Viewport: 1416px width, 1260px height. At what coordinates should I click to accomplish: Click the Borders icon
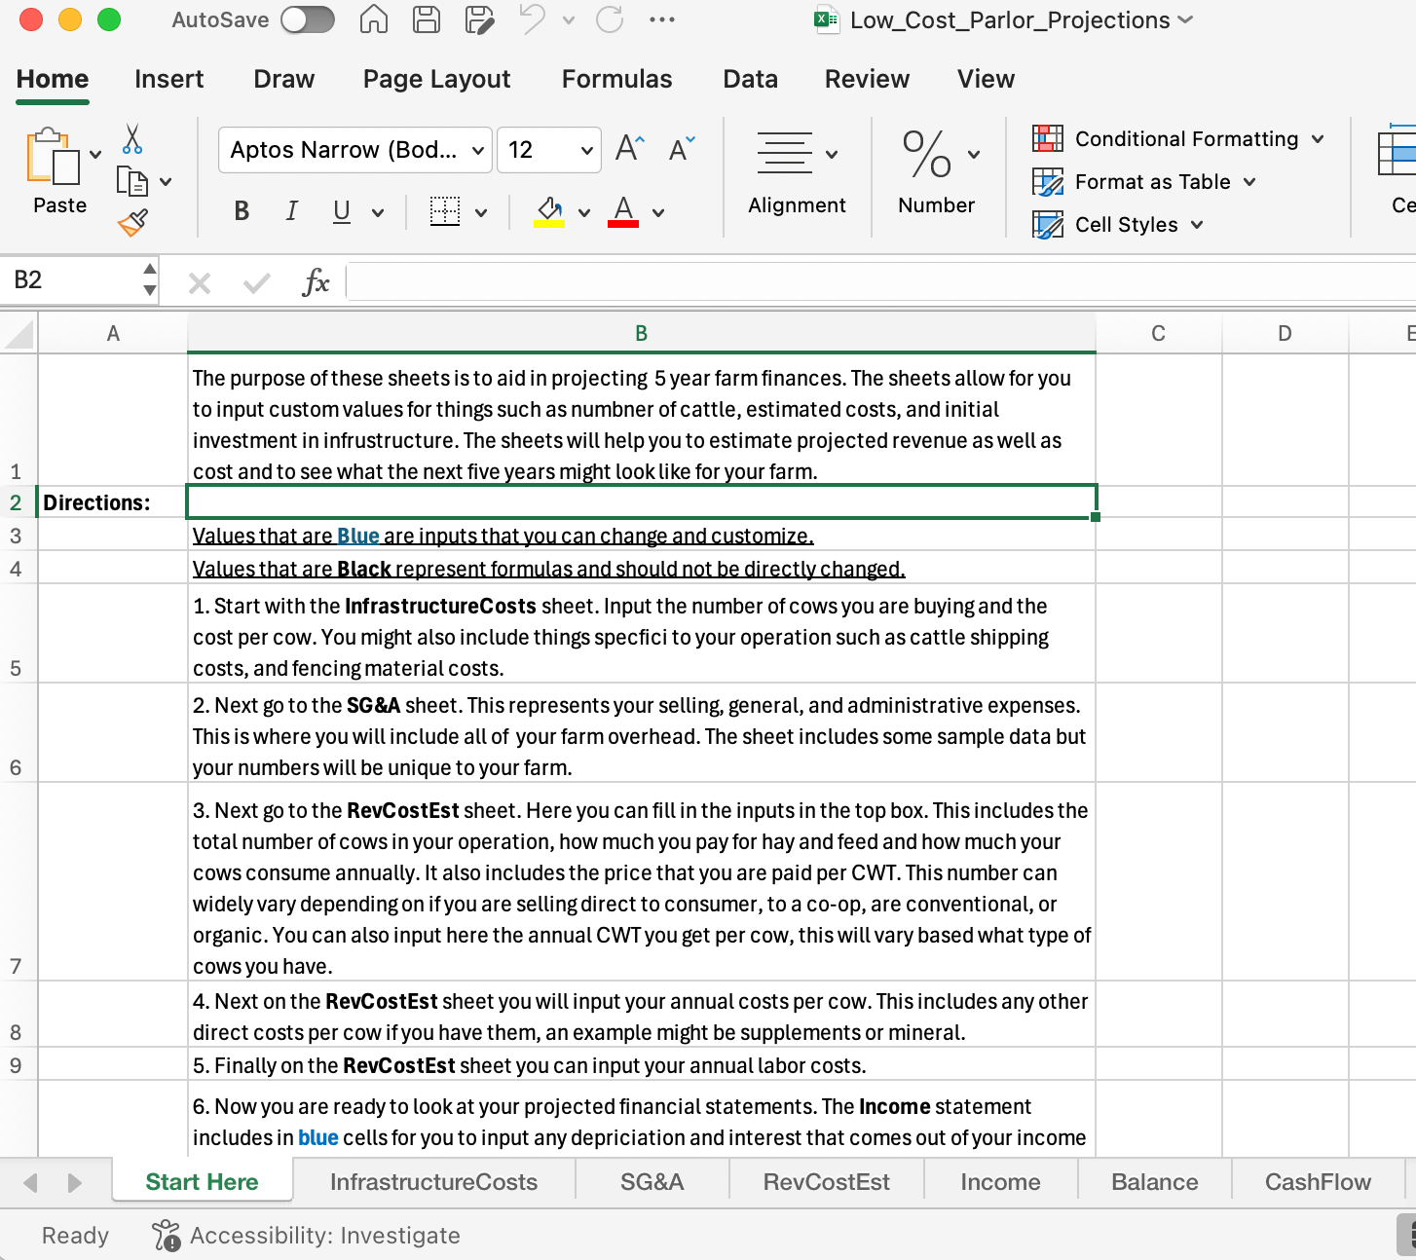[x=445, y=211]
